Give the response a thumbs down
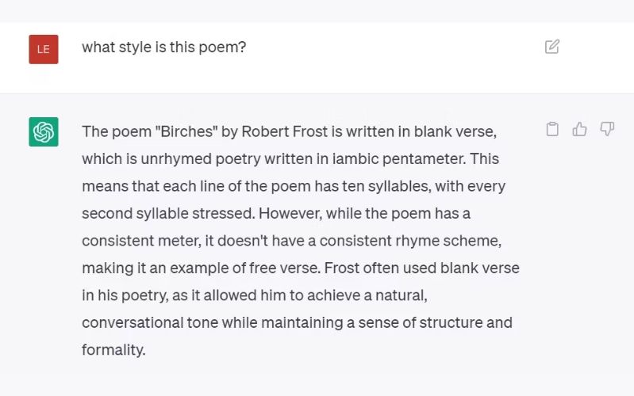Viewport: 634px width, 396px height. click(x=607, y=129)
